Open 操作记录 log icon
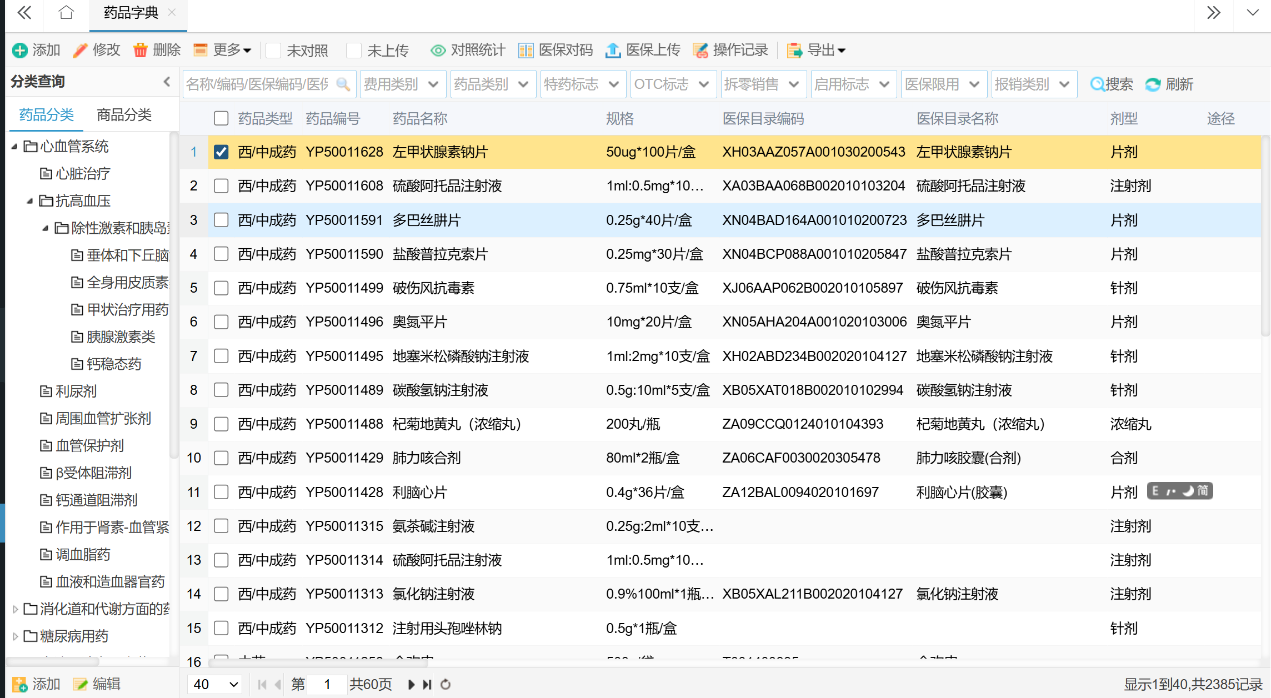 point(700,51)
